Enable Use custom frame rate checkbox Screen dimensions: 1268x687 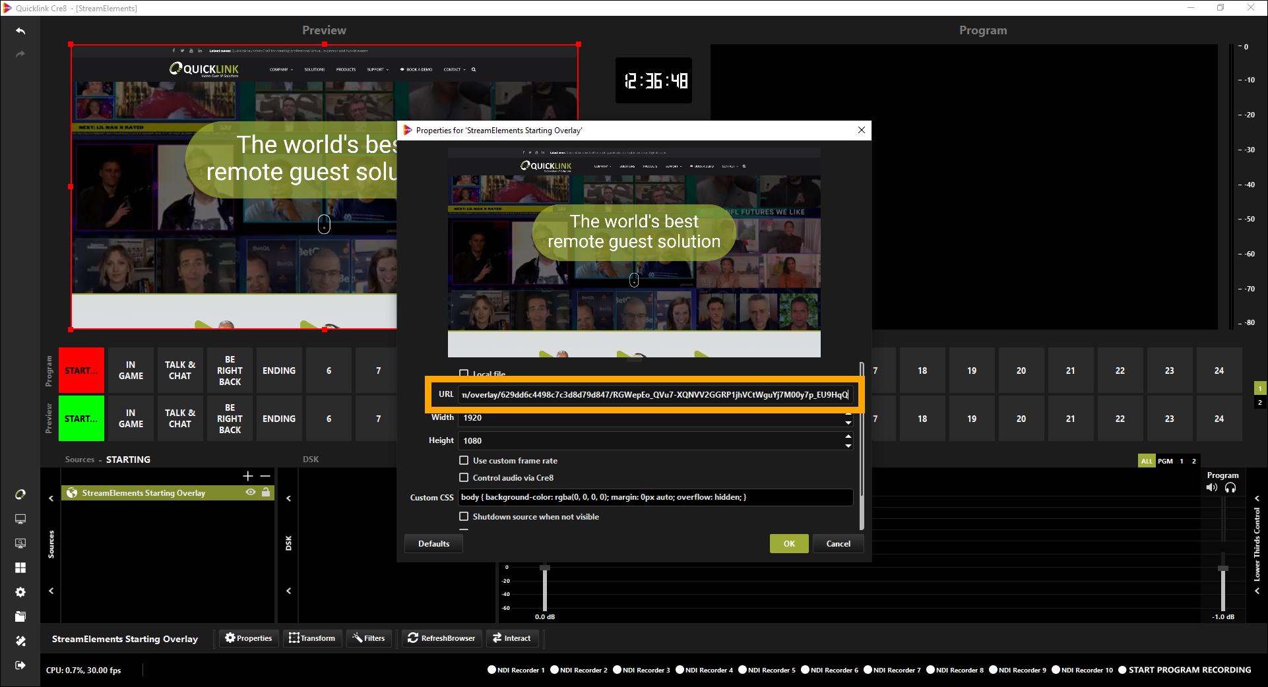tap(464, 461)
